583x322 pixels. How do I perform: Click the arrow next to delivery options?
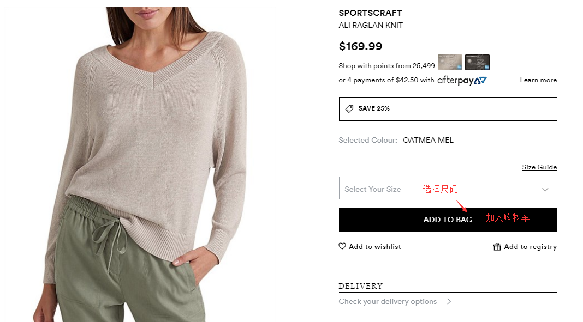coord(449,301)
